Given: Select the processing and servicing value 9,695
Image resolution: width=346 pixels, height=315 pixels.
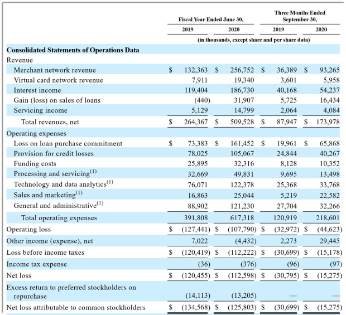Looking at the screenshot, I should [289, 174].
